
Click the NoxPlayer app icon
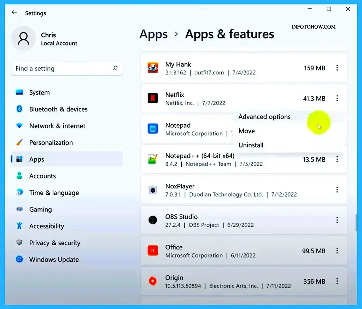(153, 190)
